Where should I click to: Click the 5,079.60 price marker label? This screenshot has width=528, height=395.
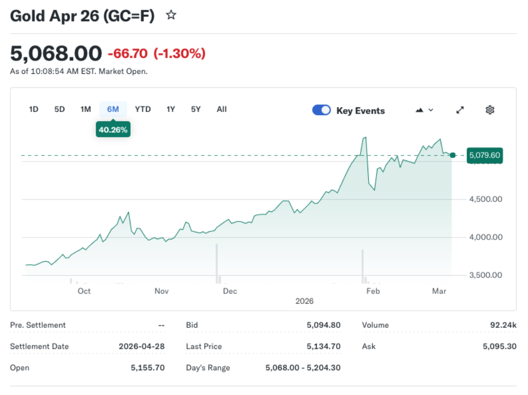click(485, 155)
